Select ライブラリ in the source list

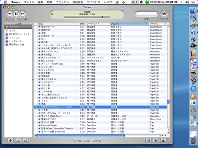(x=18, y=27)
